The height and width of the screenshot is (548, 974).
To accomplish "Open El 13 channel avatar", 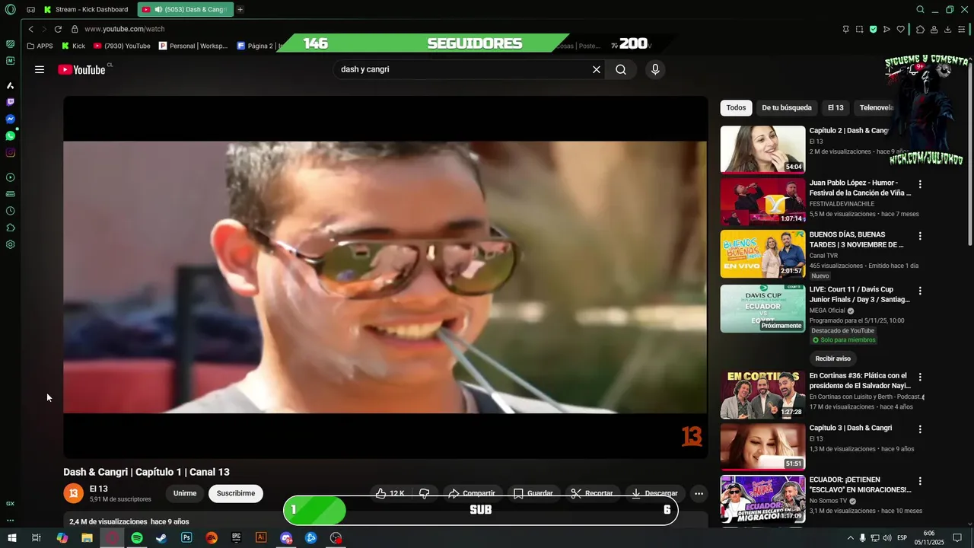I will coord(73,493).
